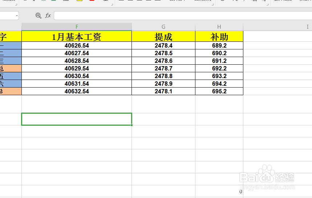Select column F header
Image resolution: width=312 pixels, height=198 pixels.
(77, 27)
